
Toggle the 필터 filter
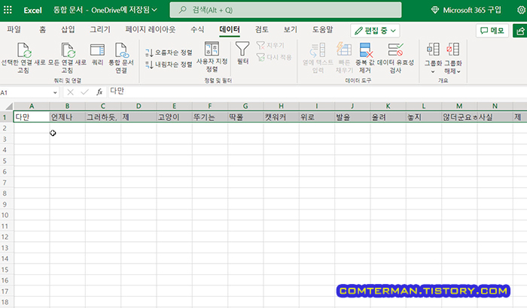pyautogui.click(x=242, y=53)
